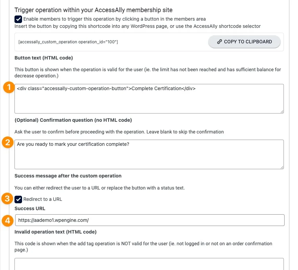Click the orange step 3 badge

pyautogui.click(x=8, y=199)
